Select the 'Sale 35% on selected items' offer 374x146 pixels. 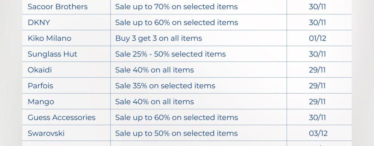point(165,86)
